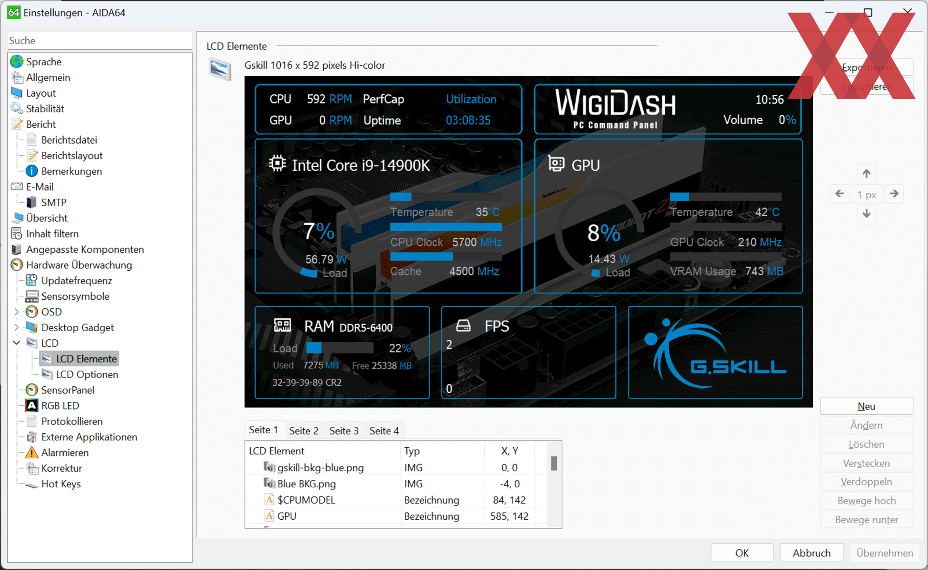The width and height of the screenshot is (928, 570).
Task: Click the LCD Element column header
Action: pos(323,451)
